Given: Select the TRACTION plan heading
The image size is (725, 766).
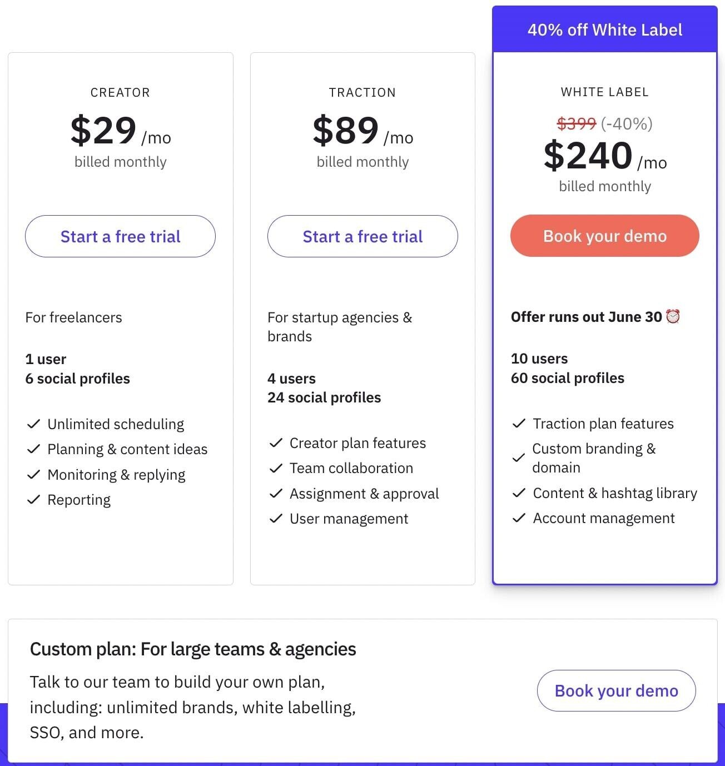Looking at the screenshot, I should (362, 92).
